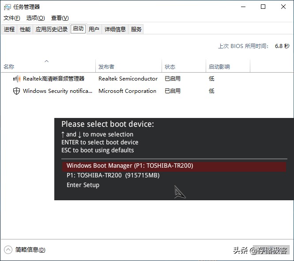
Task: Sort by the 名称 column header
Action: 49,66
